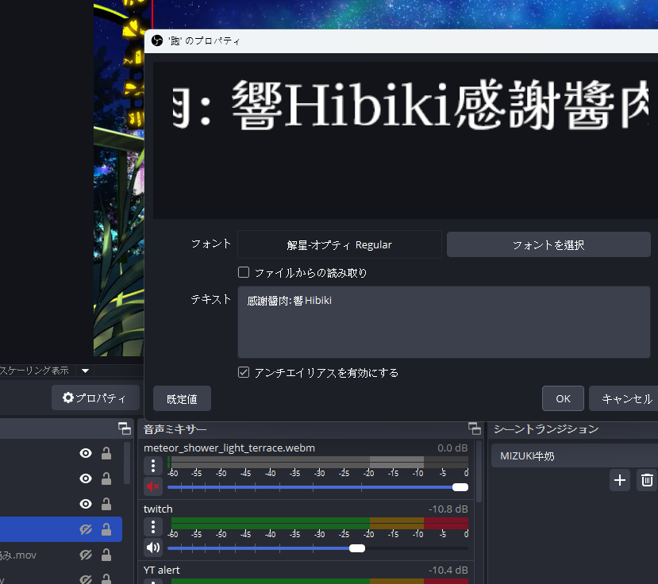
Task: Adjust the twitch volume slider
Action: (x=356, y=547)
